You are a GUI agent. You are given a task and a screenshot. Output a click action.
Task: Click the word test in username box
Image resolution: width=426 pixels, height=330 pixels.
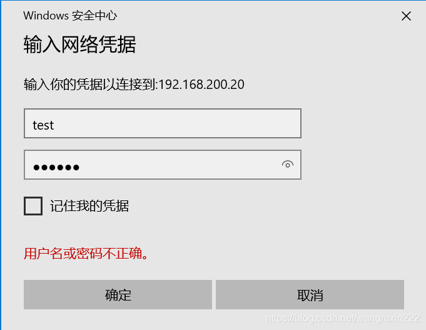coord(43,125)
